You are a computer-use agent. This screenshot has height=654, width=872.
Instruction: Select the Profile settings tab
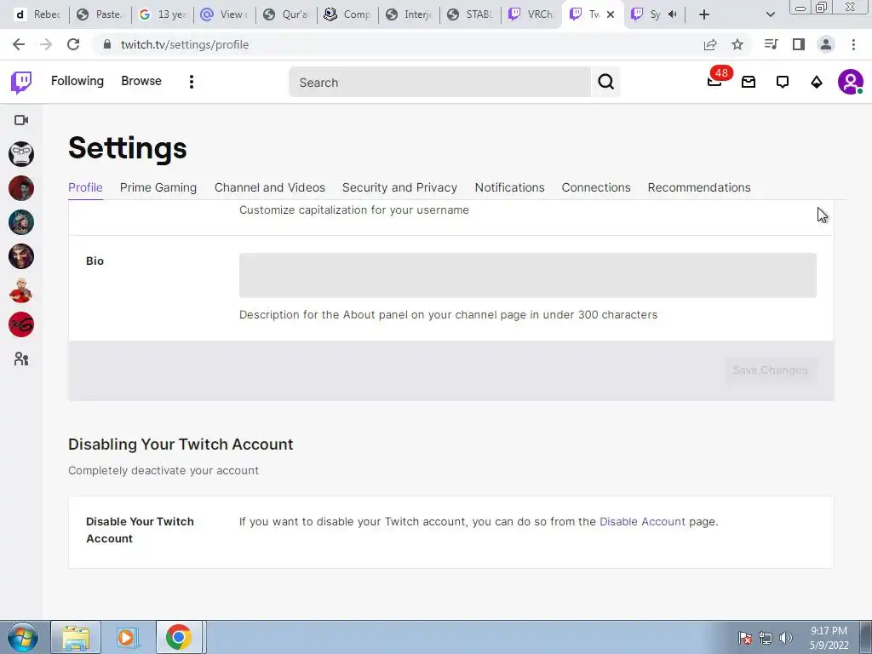tap(85, 187)
